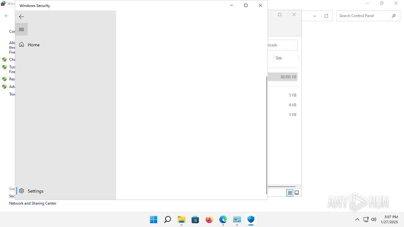This screenshot has height=227, width=404.
Task: Open volume tray icon
Action: pyautogui.click(x=374, y=219)
